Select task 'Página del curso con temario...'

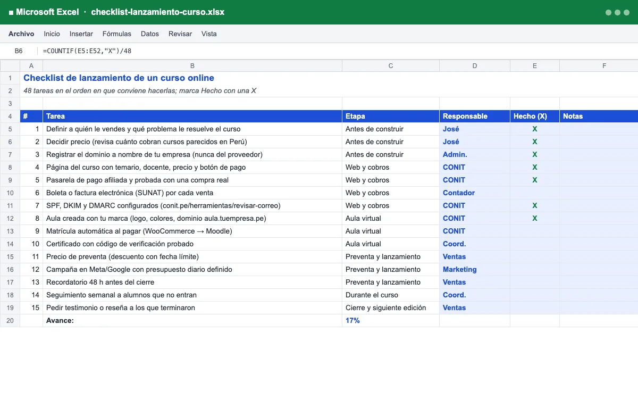(192, 167)
